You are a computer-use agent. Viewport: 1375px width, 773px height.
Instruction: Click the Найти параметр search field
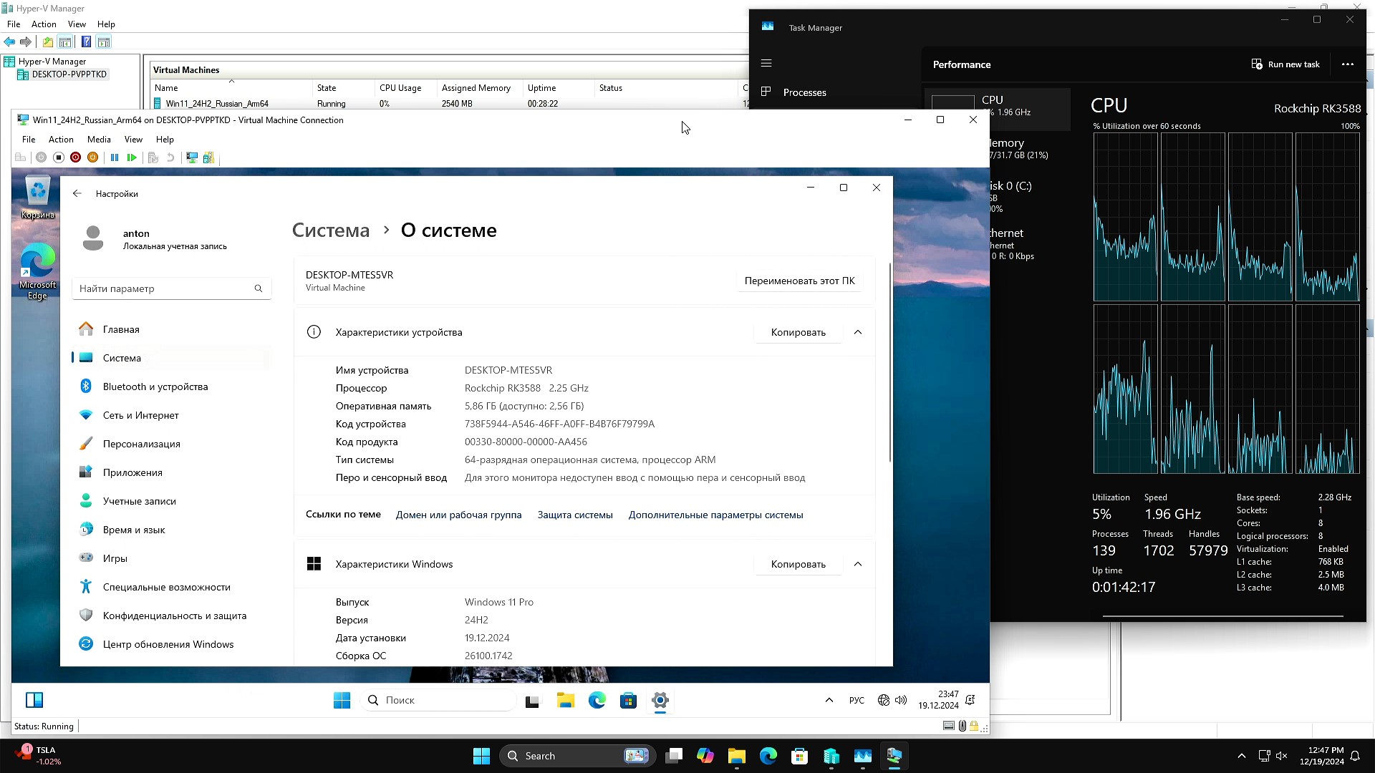(165, 288)
